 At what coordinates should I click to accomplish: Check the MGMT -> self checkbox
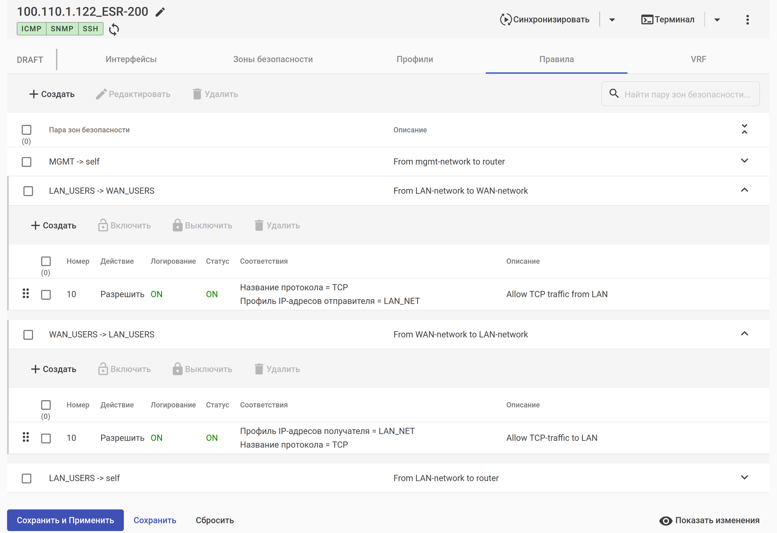click(26, 162)
